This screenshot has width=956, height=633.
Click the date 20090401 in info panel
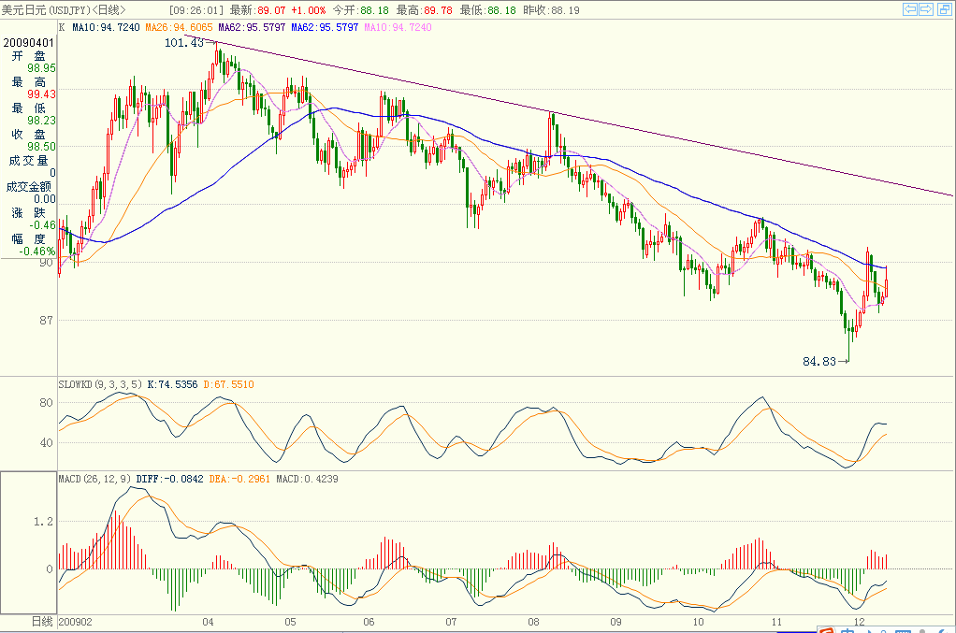point(29,43)
